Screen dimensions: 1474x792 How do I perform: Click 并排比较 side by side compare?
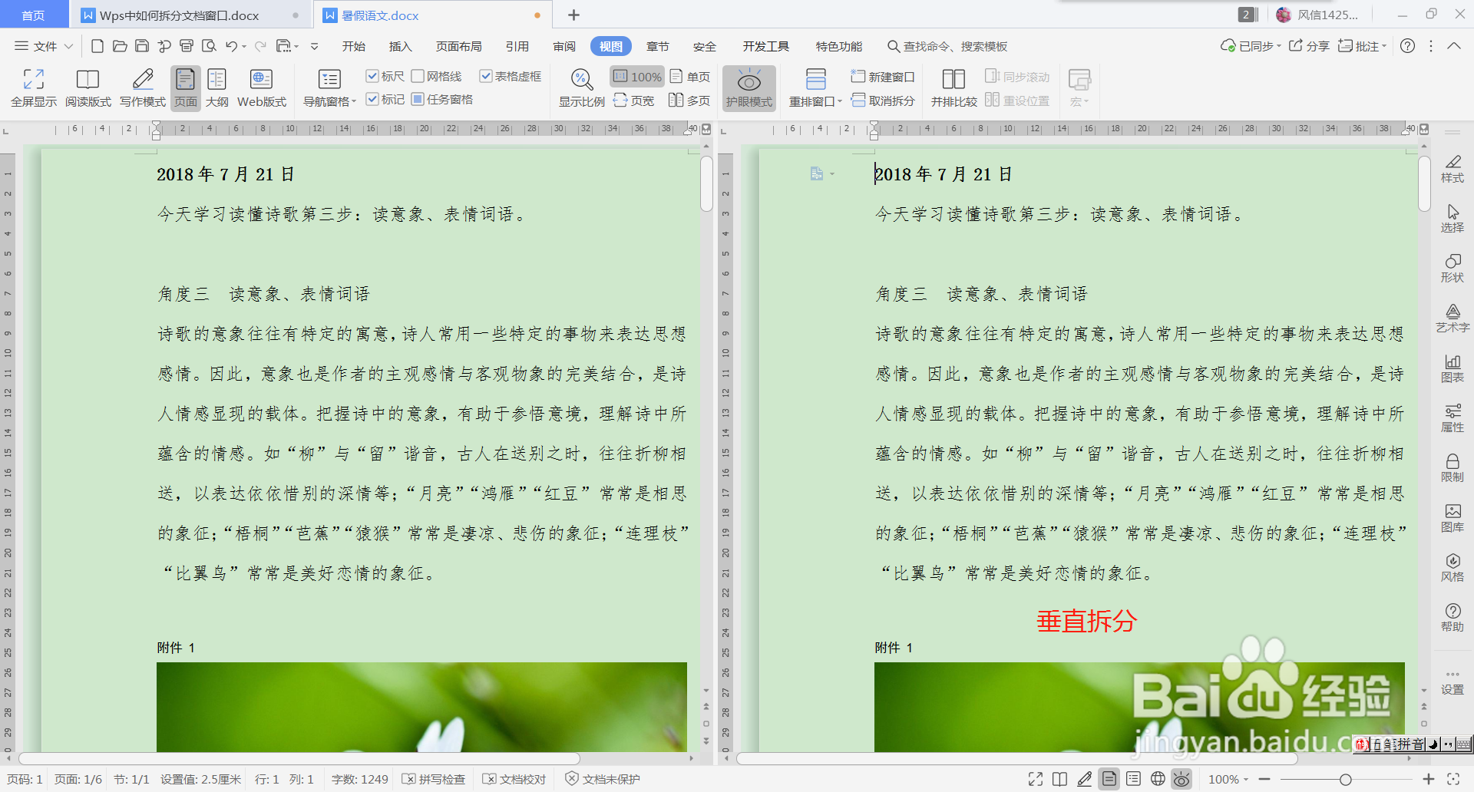(x=953, y=88)
